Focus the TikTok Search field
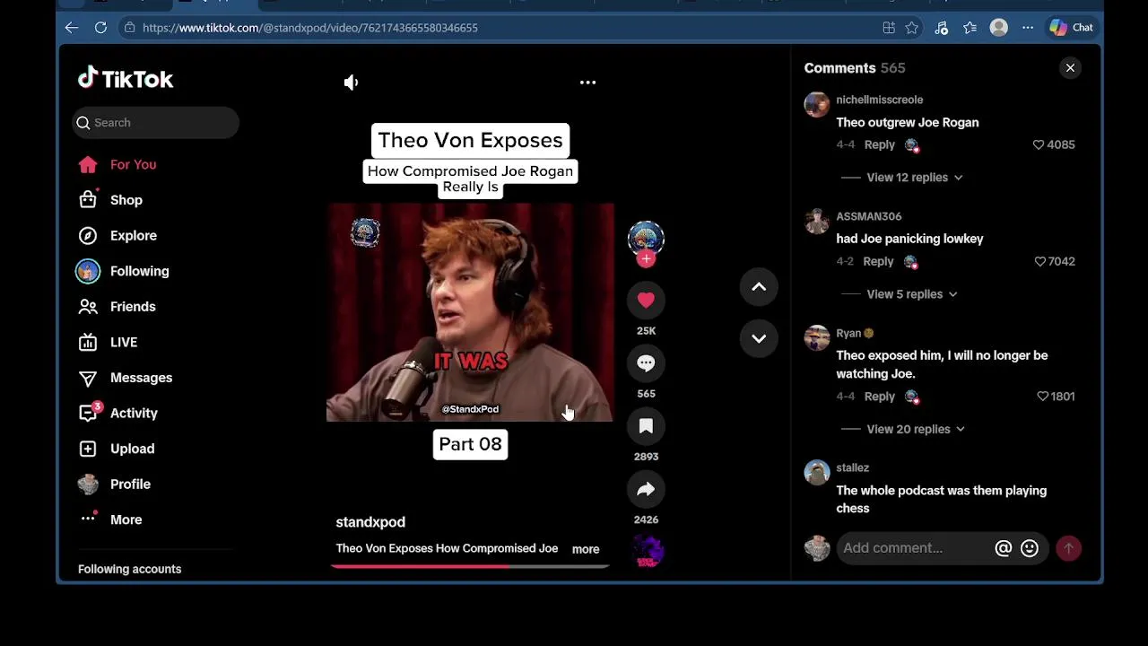Viewport: 1148px width, 646px height. (156, 123)
